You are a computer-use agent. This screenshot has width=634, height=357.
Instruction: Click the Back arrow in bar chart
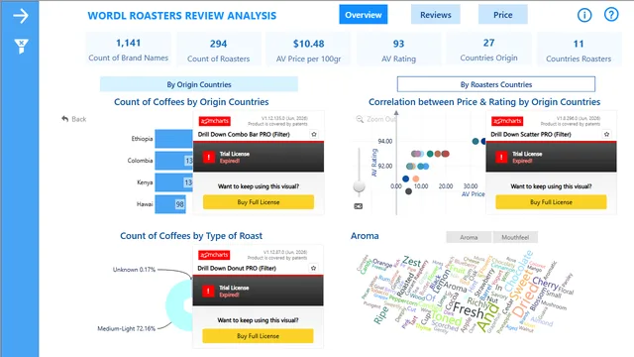click(64, 119)
